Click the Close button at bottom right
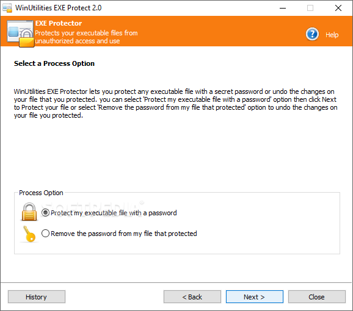The height and width of the screenshot is (311, 353). [x=317, y=296]
